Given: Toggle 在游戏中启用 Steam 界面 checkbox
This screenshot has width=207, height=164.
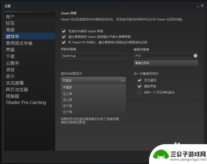Looking at the screenshot, I should coord(64,31).
